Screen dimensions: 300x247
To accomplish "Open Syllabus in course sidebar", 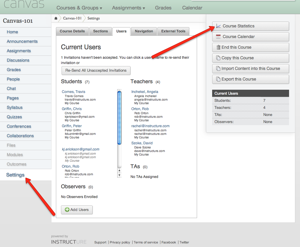I will 26,107.
